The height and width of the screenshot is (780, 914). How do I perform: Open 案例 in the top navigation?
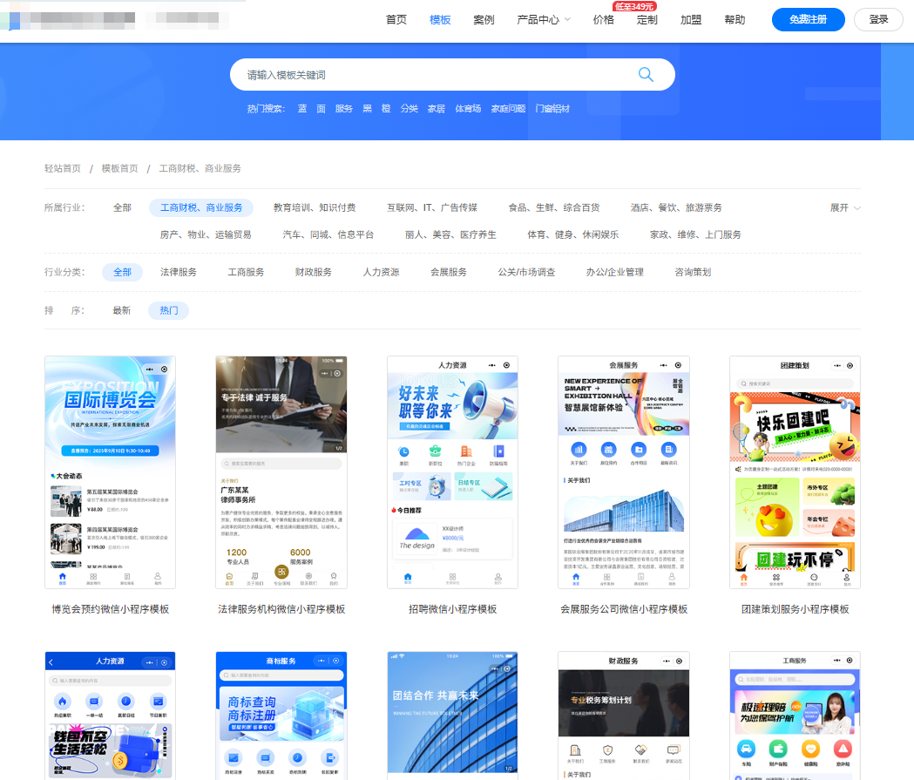click(x=484, y=20)
